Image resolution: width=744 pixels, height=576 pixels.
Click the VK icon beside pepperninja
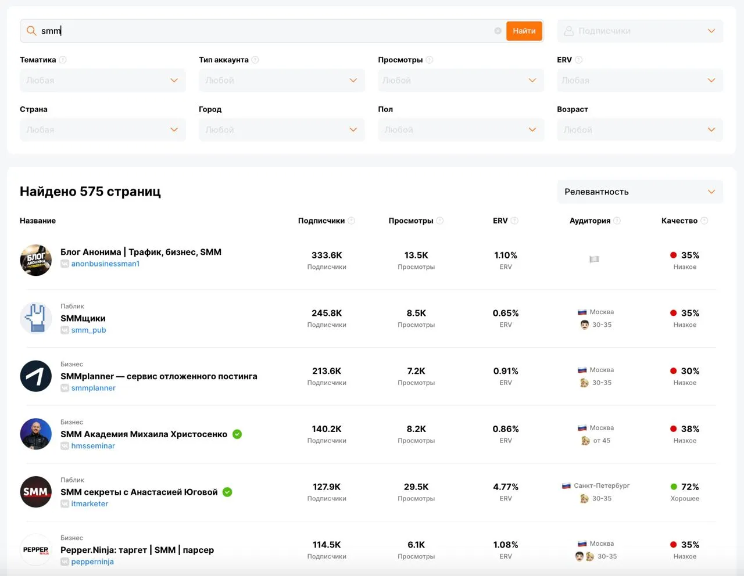pyautogui.click(x=65, y=561)
